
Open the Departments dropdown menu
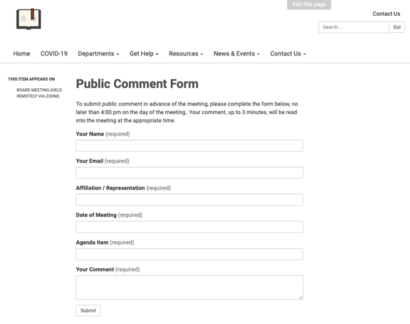[98, 53]
